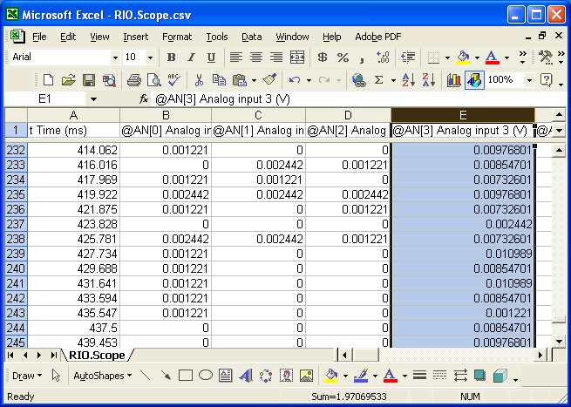571x407 pixels.
Task: Open the Data menu
Action: point(251,37)
